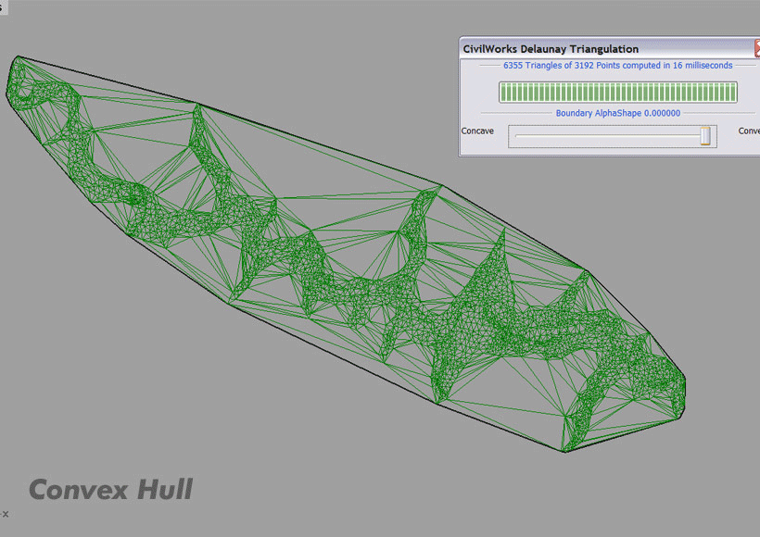Click the Convex label right of the slider
The image size is (760, 537).
click(749, 131)
